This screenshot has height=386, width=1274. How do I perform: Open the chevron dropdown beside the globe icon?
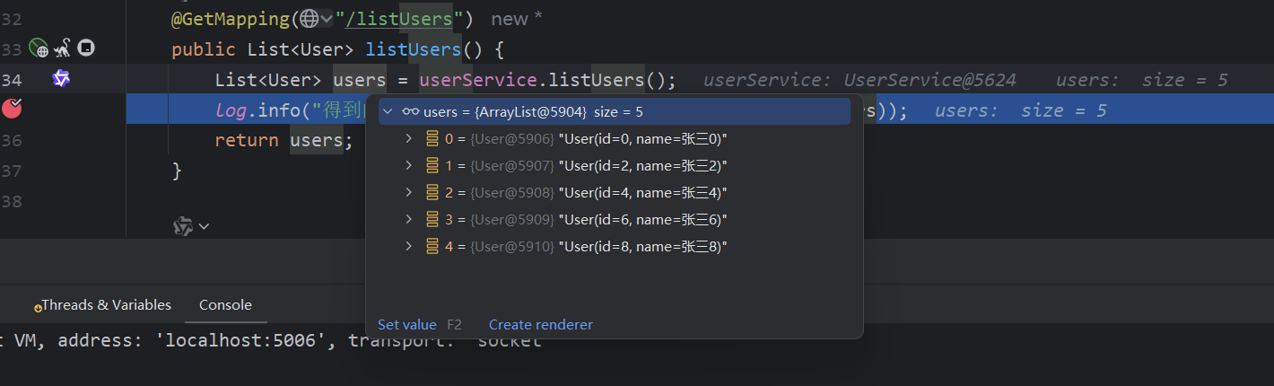coord(326,18)
